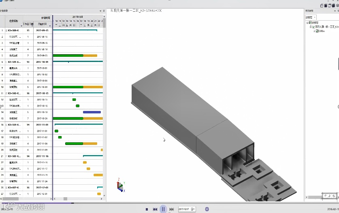This screenshot has height=213, width=339.
Task: Select start date 2017-09-15 in row 1
Action: click(x=42, y=30)
